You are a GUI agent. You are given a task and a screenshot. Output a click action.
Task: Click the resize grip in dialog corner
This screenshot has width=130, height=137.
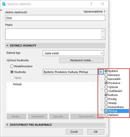(107, 135)
